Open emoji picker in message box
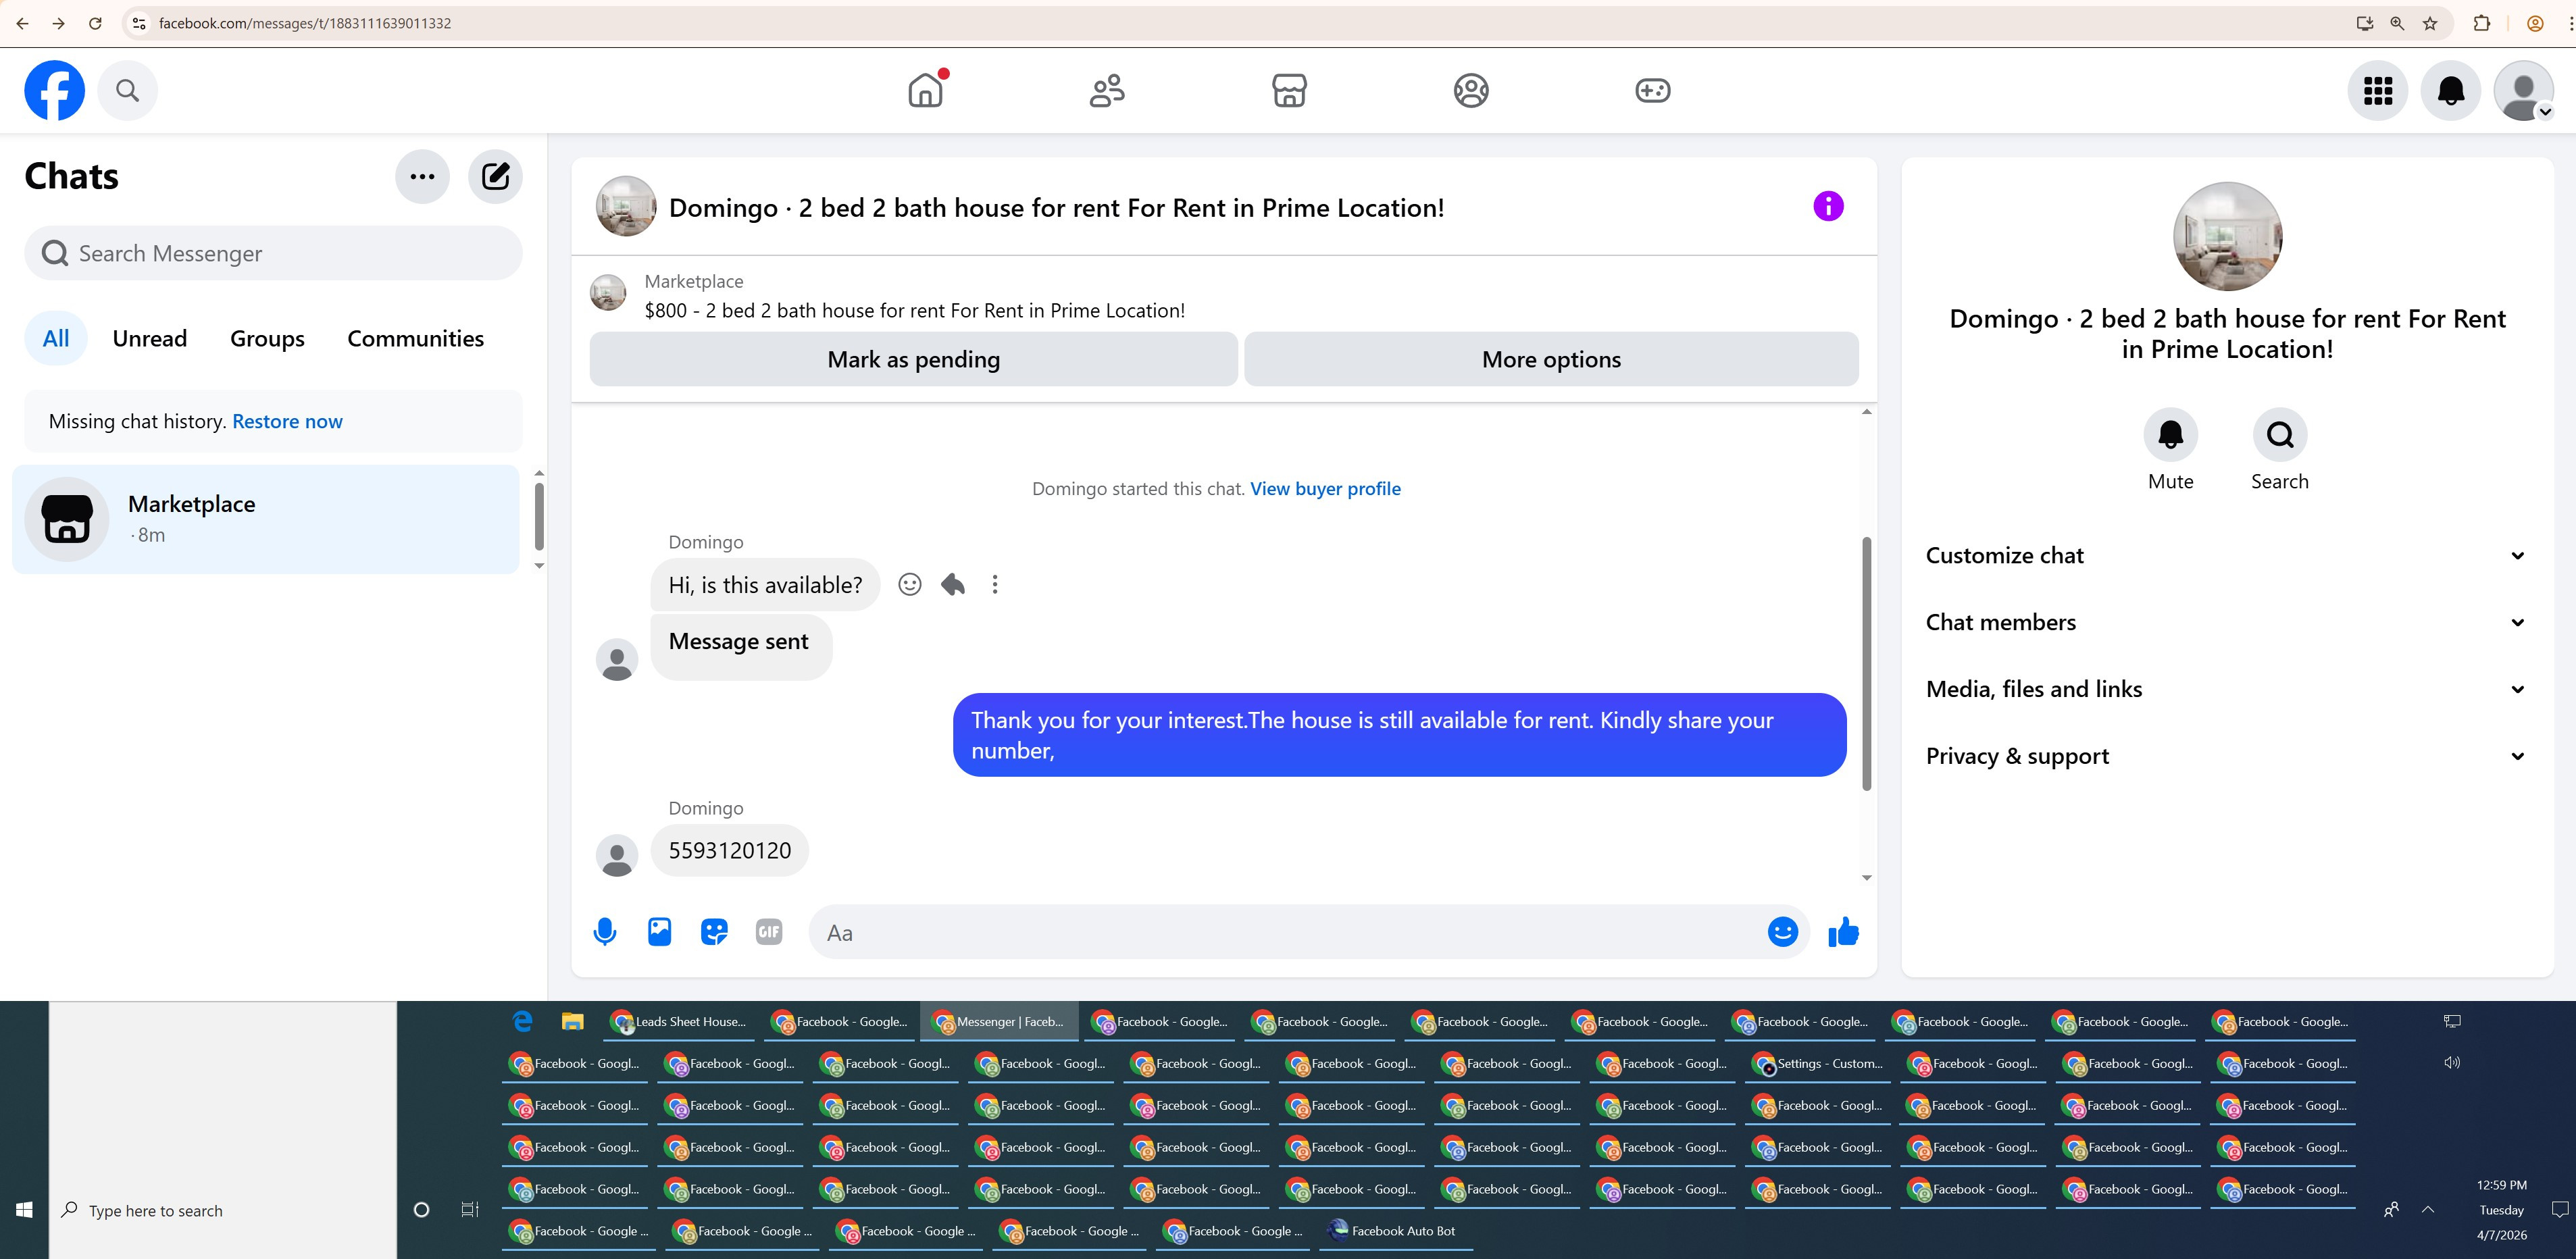Screen dimensions: 2576x1259 1783,932
